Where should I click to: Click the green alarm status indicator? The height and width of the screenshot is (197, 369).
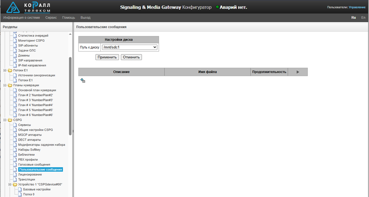click(x=217, y=7)
